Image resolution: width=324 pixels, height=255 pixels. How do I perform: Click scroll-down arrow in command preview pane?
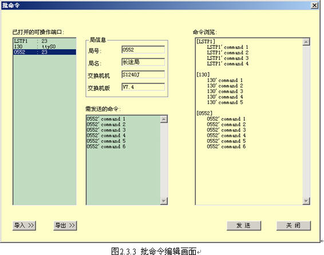(306, 201)
